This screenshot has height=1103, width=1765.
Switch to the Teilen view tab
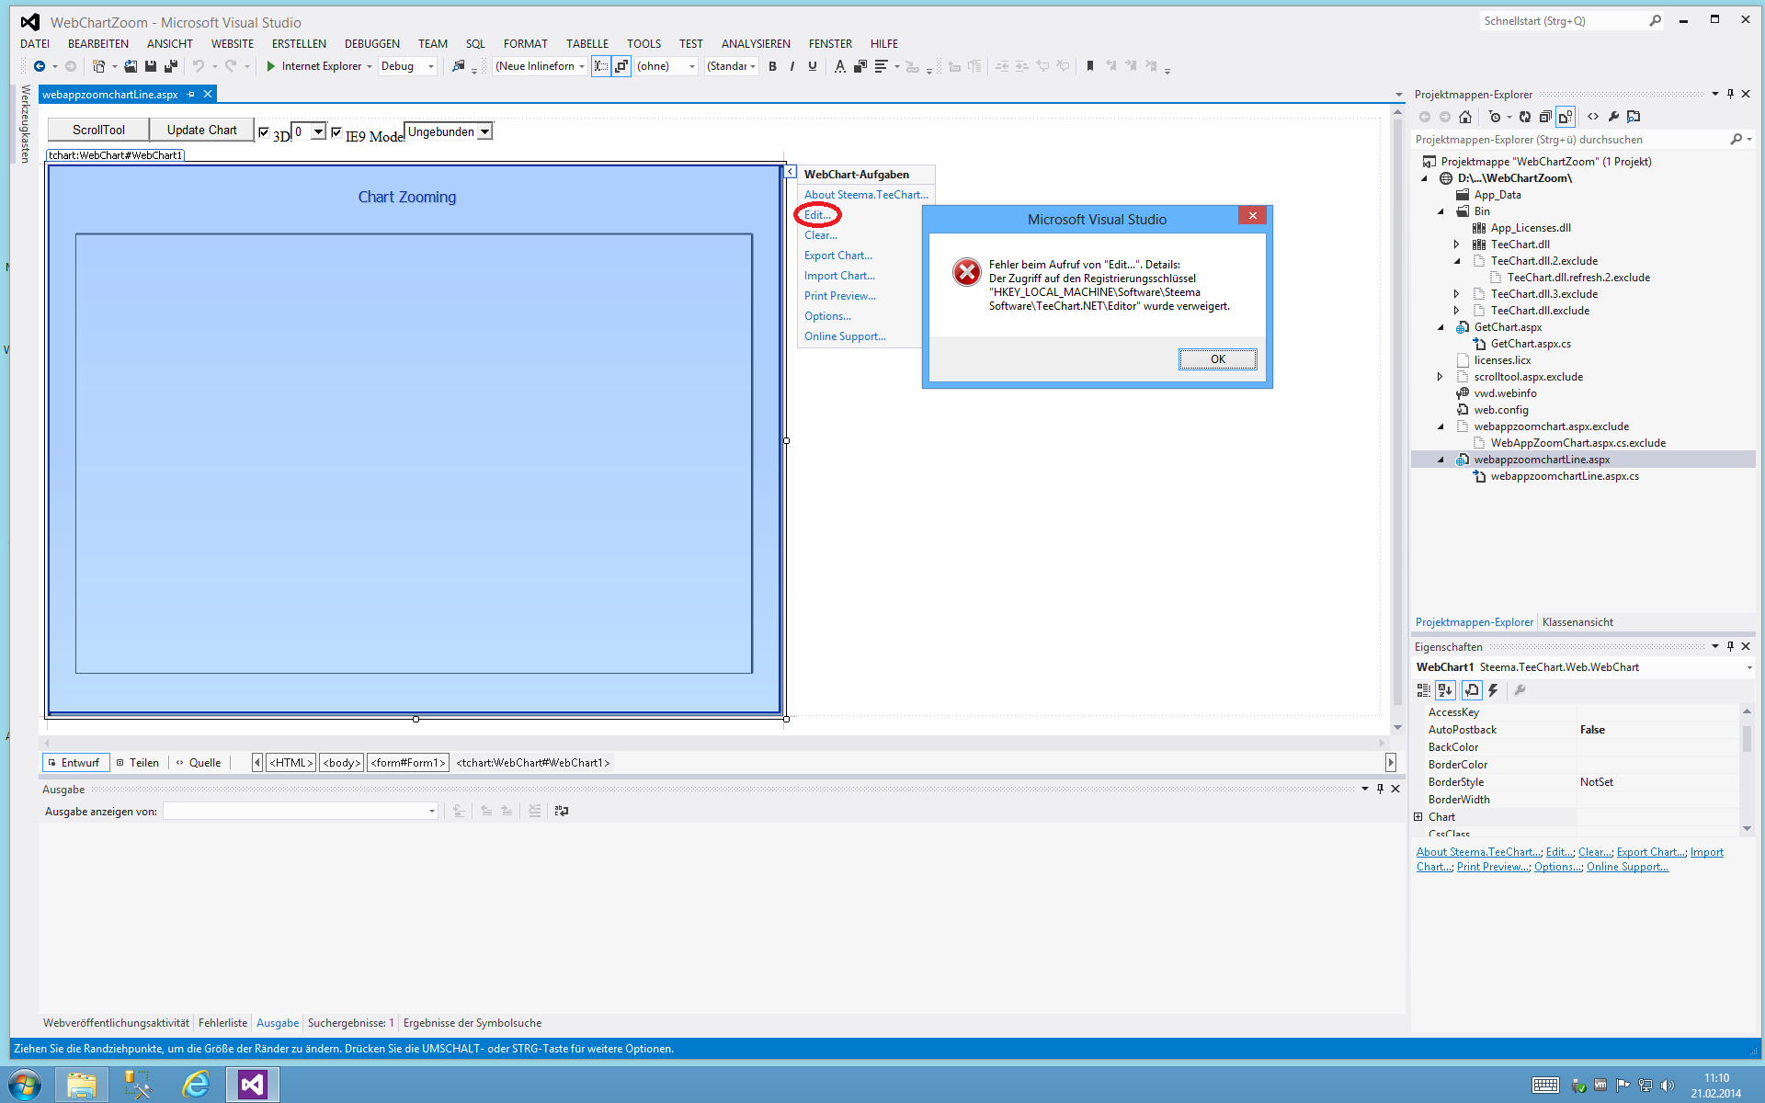[x=137, y=763]
